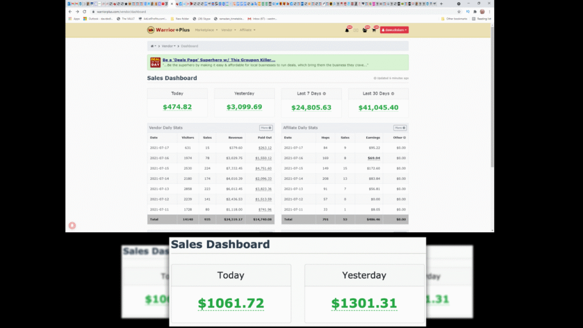Expand the Vendor nav dropdown
The height and width of the screenshot is (328, 583).
228,30
